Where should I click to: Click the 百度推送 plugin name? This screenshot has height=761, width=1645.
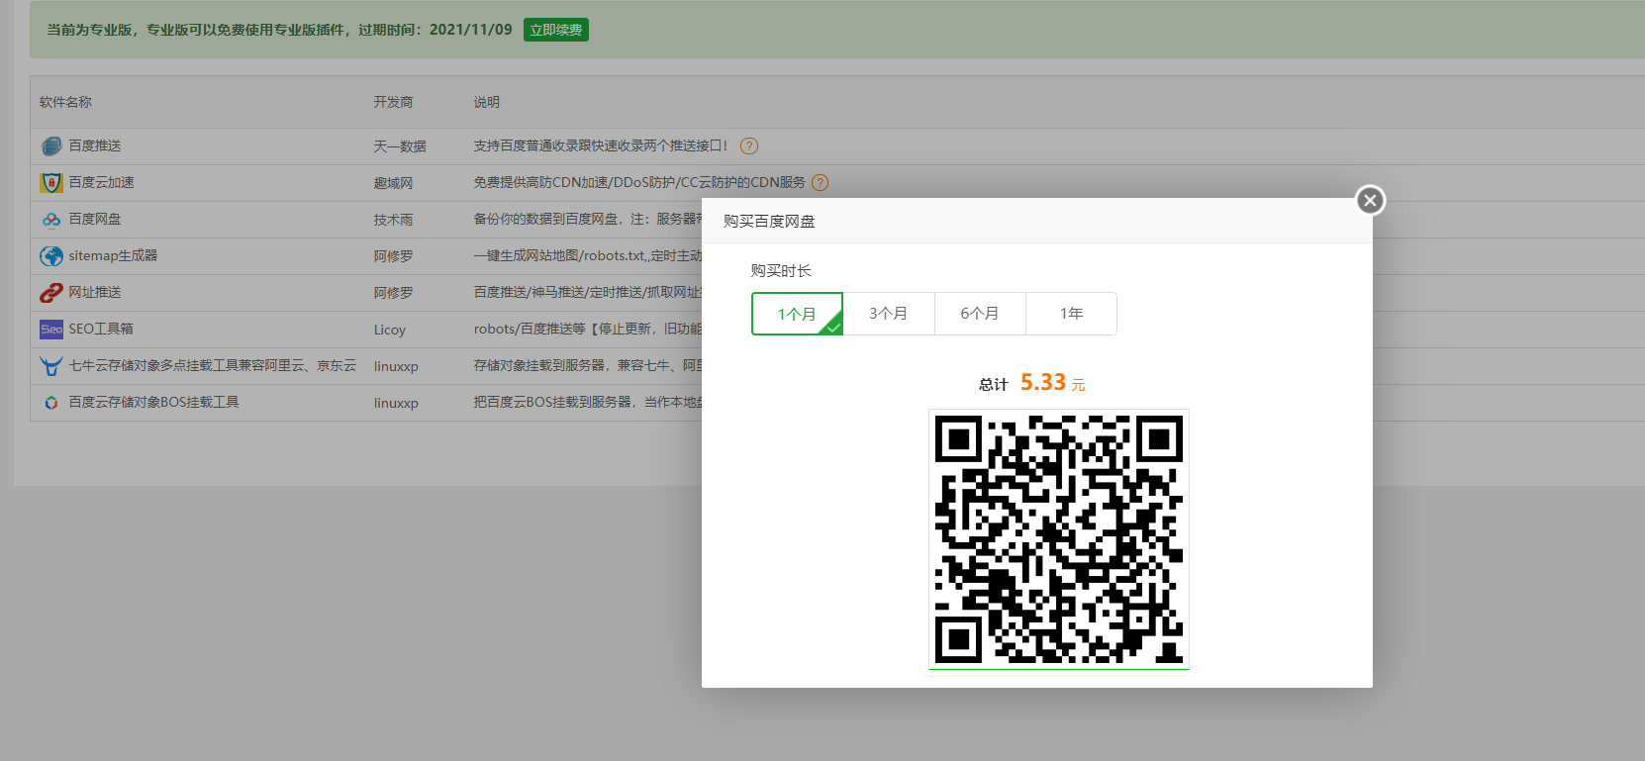point(95,145)
